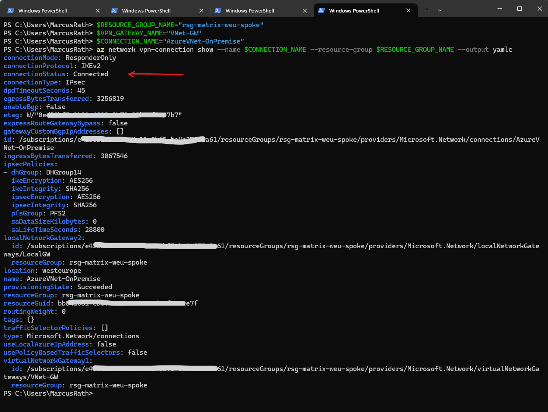Click the "gatewayCustomBgpIpAddresses" key
548x412 pixels.
(56, 131)
